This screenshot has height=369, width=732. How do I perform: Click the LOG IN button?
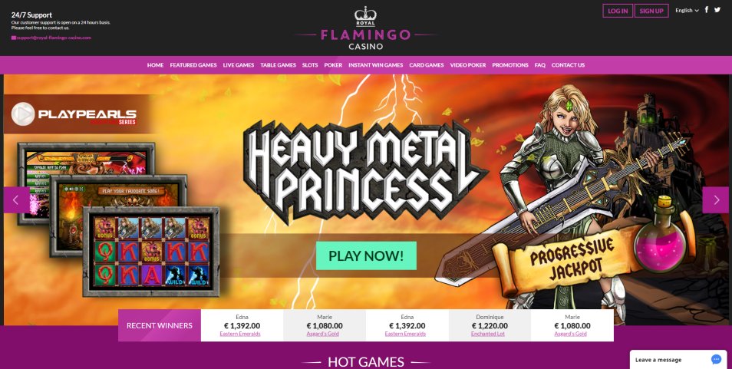coord(618,11)
